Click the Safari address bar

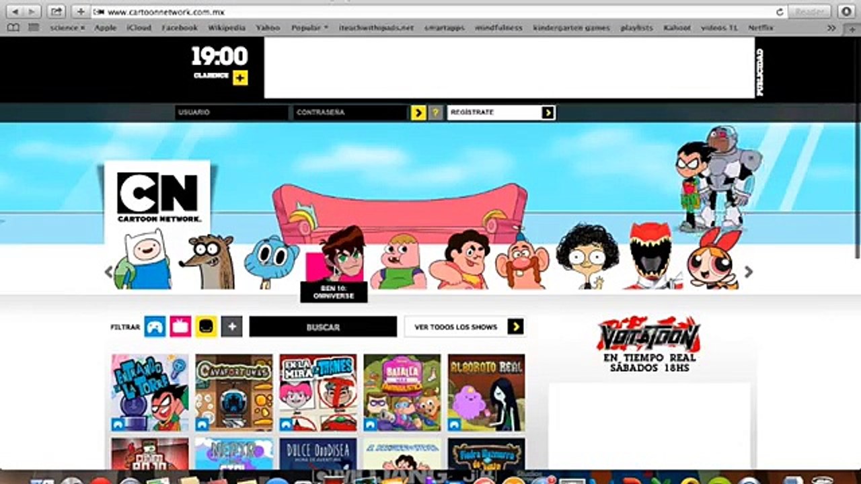[437, 12]
